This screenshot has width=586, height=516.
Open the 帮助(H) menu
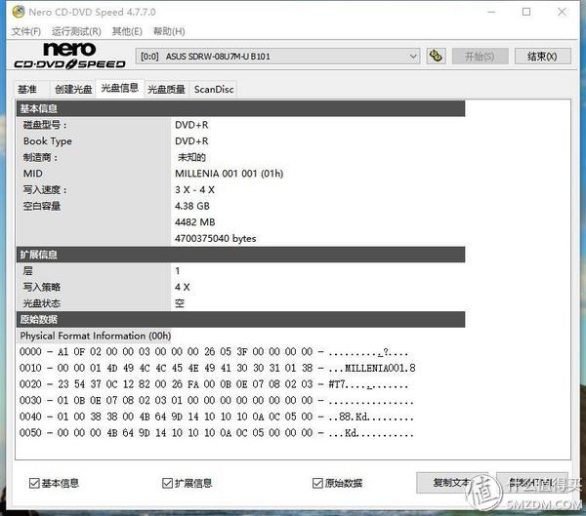coord(169,31)
